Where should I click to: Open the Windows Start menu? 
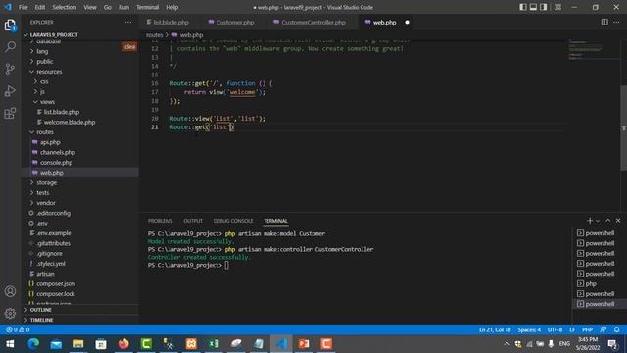10,344
